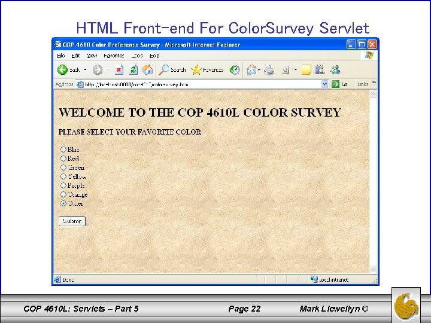Click the 'COP 4610L: Servlets – Part 5' footer text

point(81,309)
